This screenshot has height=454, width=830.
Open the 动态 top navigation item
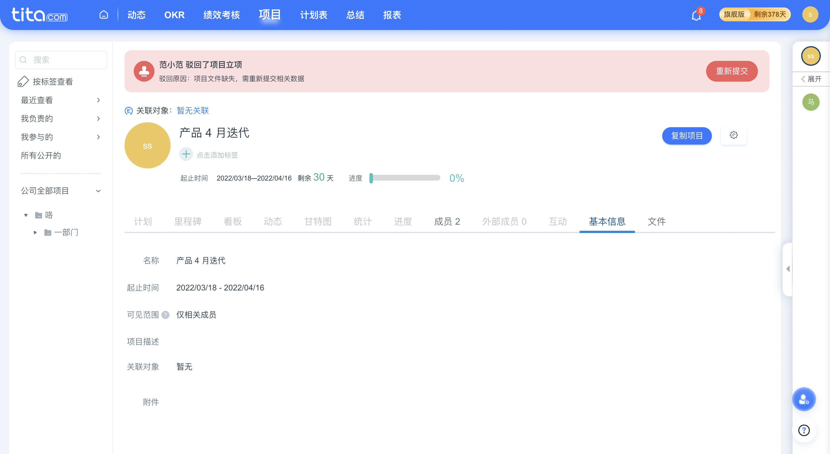point(136,15)
